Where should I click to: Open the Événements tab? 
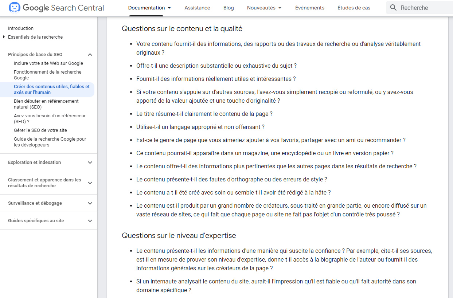[310, 8]
